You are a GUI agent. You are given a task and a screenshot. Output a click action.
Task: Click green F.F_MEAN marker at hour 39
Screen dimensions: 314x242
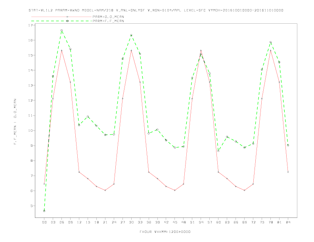(x=157, y=130)
